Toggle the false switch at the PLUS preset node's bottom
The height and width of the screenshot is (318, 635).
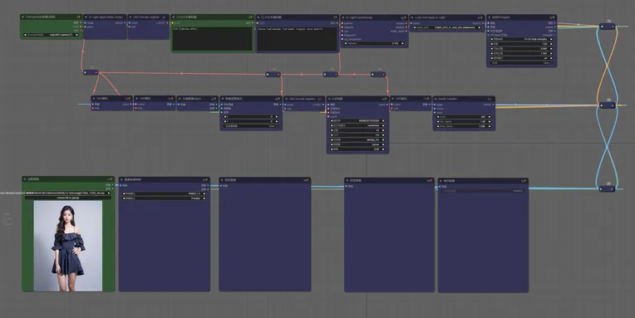pos(522,63)
